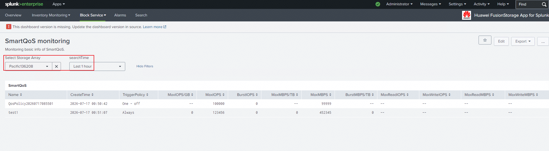Click the SmartQoS monitoring page heading
549x151 pixels.
[37, 41]
